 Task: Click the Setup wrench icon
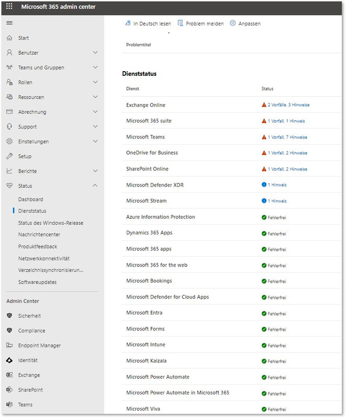click(9, 156)
